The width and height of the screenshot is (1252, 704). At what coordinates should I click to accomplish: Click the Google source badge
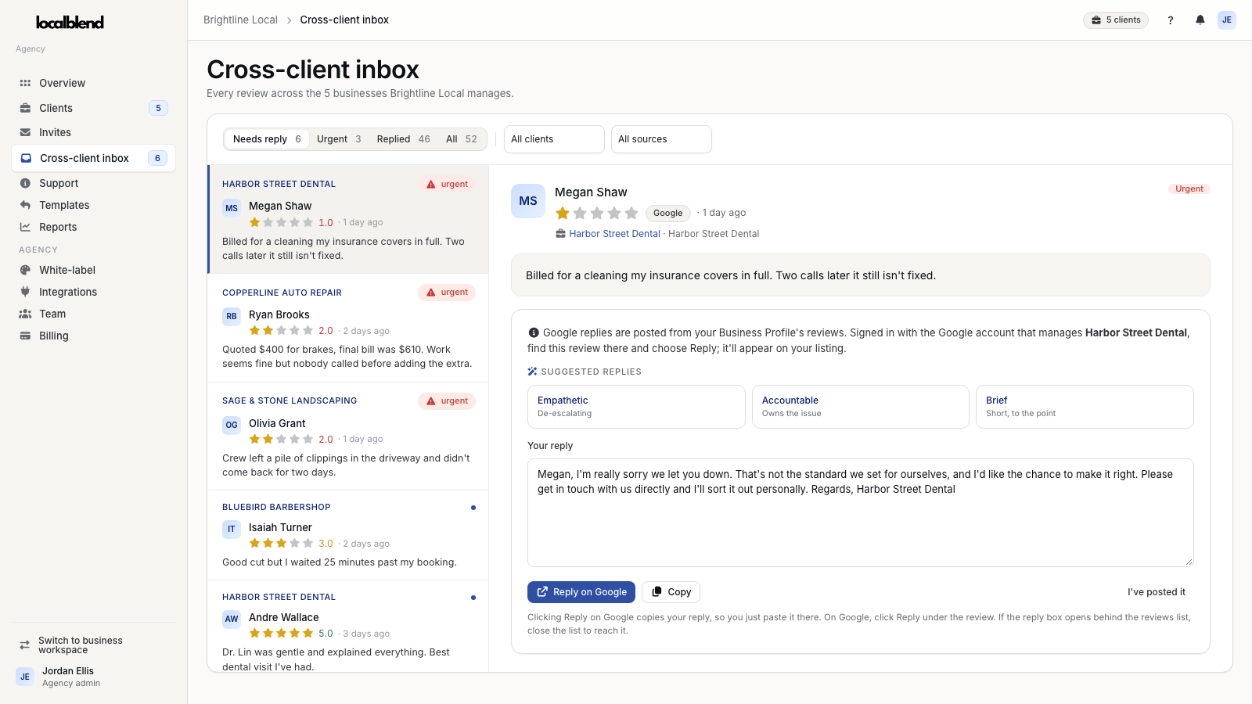tap(667, 213)
